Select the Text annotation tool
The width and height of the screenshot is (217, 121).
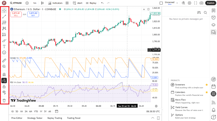(x=4, y=46)
